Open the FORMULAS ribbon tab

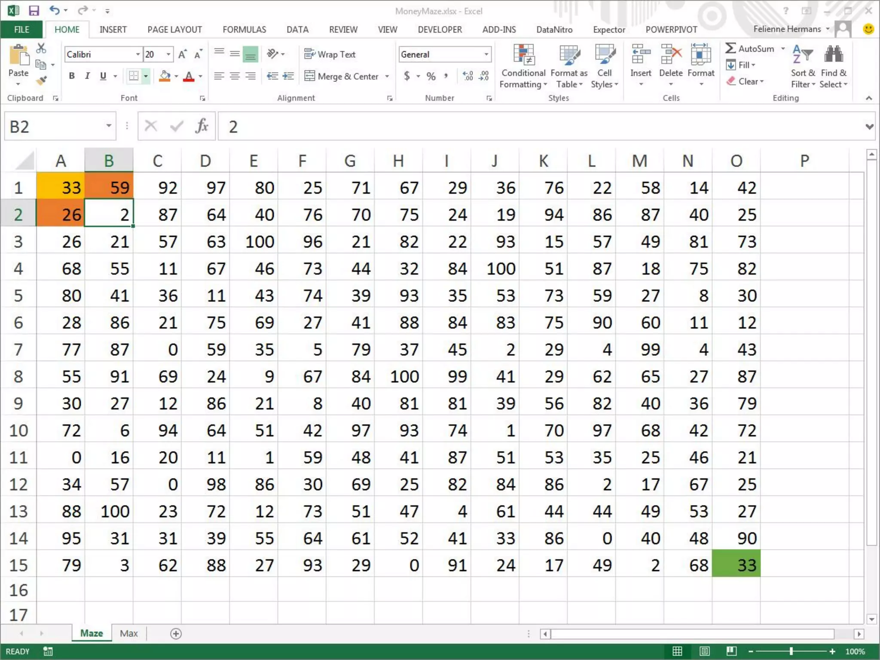pos(244,30)
